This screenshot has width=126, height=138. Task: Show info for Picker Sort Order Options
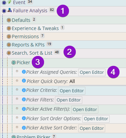click(24, 118)
